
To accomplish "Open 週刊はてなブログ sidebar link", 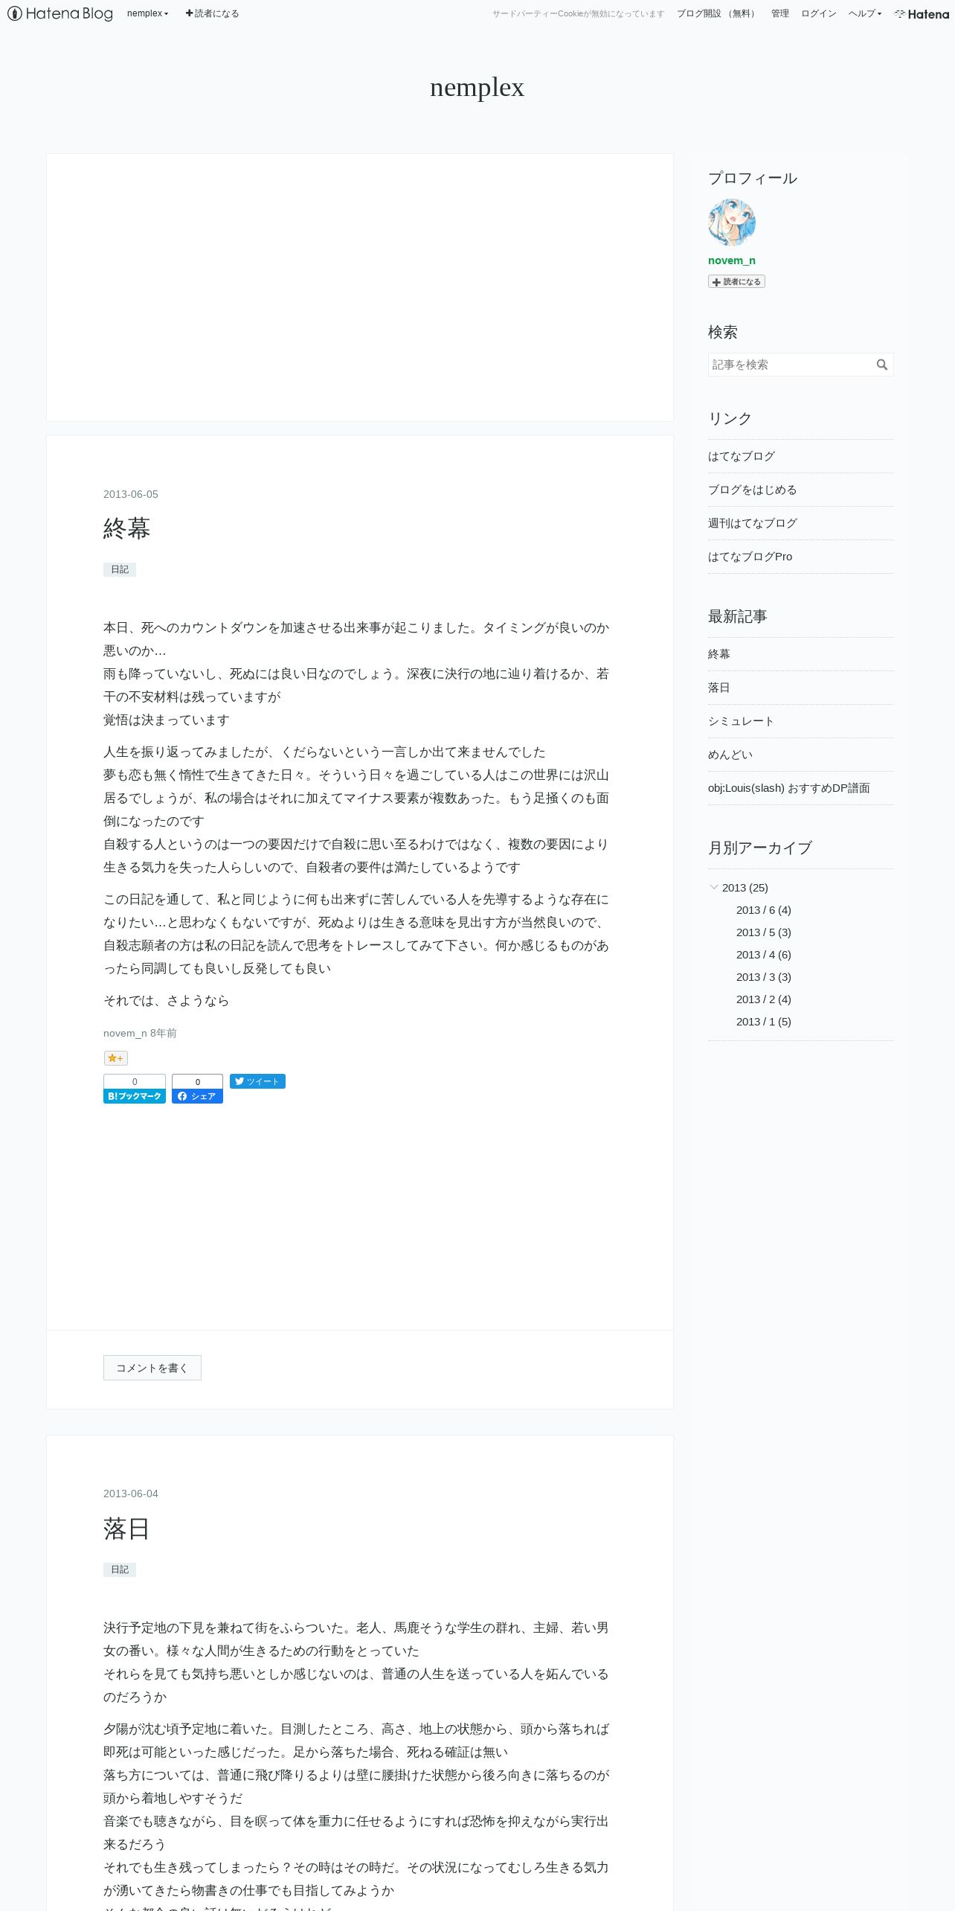I will [753, 523].
